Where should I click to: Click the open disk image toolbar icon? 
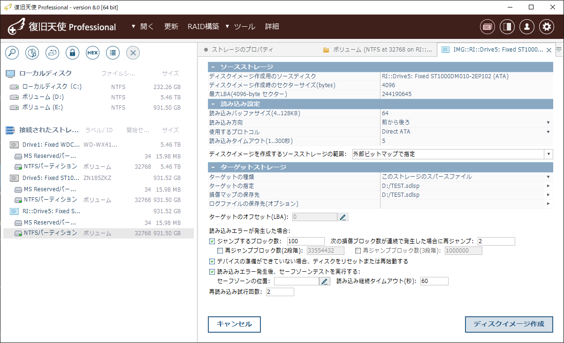(x=52, y=52)
